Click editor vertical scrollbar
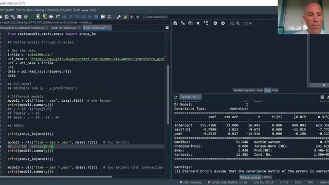This screenshot has height=185, width=329. click(x=168, y=95)
